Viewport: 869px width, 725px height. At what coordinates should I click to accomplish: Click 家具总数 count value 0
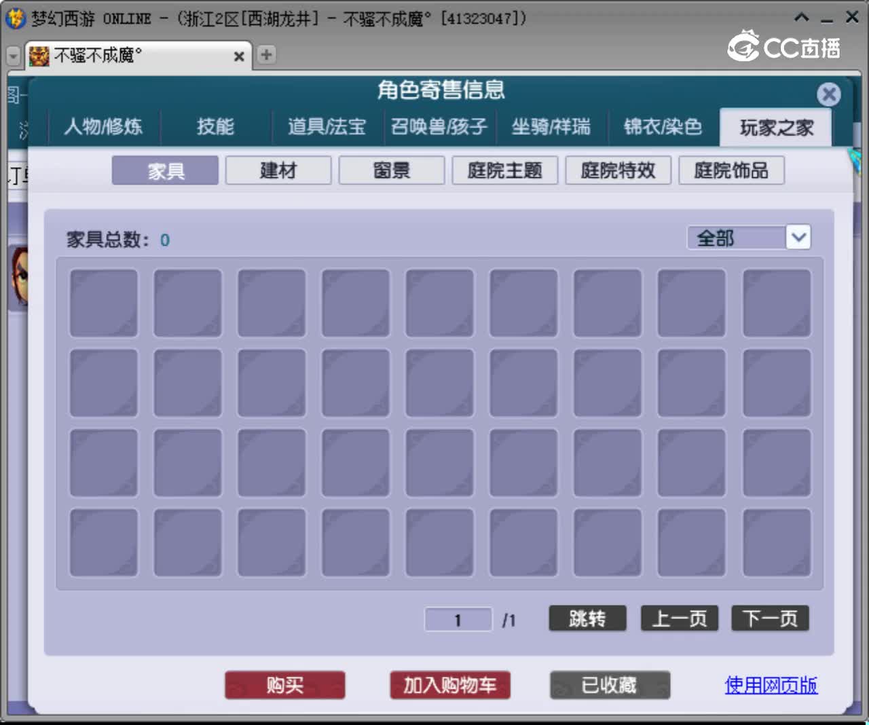tap(165, 240)
